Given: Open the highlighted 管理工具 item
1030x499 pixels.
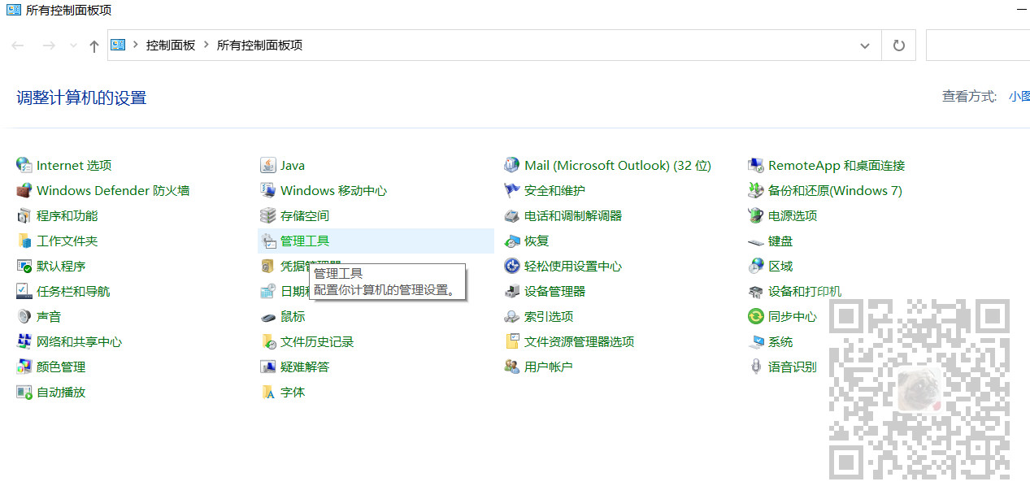Looking at the screenshot, I should pyautogui.click(x=376, y=241).
